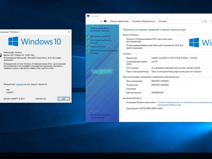Open Панель управления — домашняя страница

tap(101, 29)
